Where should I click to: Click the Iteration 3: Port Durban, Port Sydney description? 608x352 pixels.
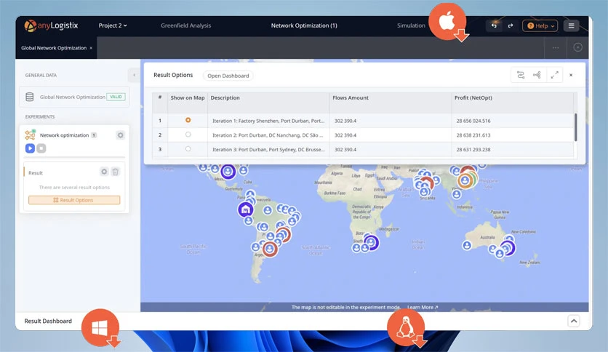pos(268,150)
